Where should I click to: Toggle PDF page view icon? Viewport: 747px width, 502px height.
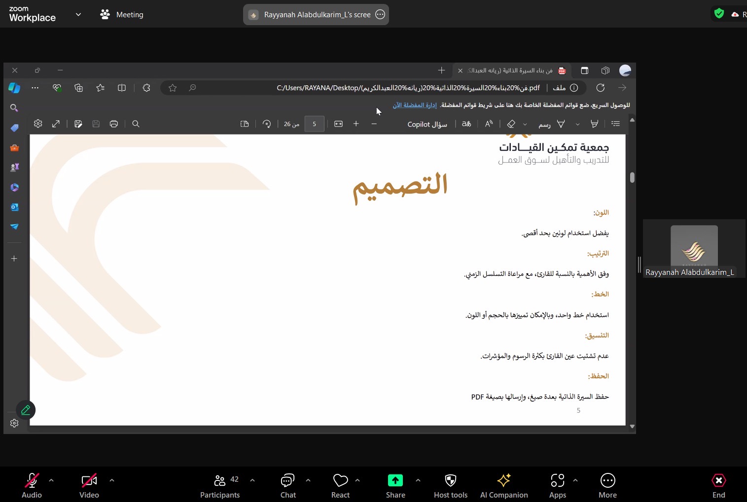[x=245, y=124]
